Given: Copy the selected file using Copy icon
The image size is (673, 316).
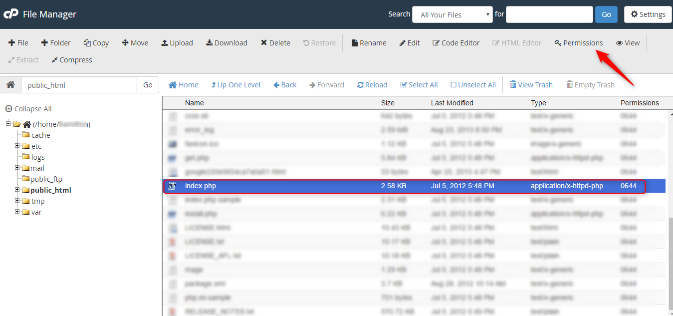Looking at the screenshot, I should (96, 43).
